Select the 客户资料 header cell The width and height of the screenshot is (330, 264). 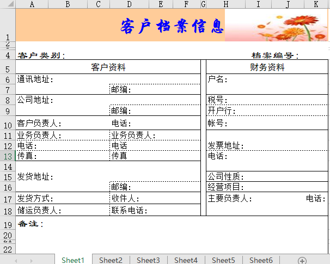tap(108, 67)
